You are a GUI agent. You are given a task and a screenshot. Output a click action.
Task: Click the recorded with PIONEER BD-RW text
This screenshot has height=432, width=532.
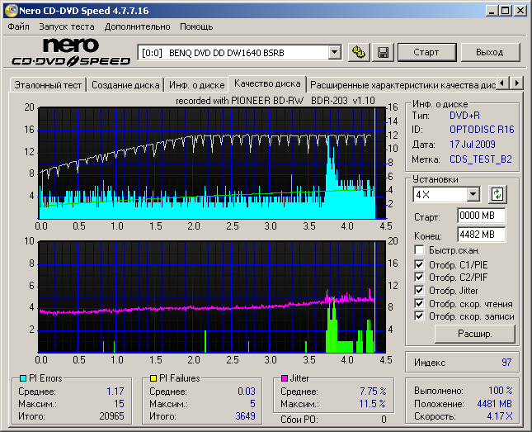[275, 101]
